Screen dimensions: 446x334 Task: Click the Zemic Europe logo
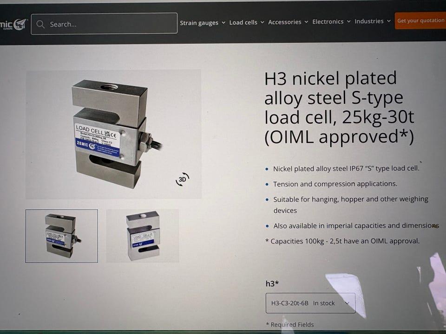coord(13,25)
